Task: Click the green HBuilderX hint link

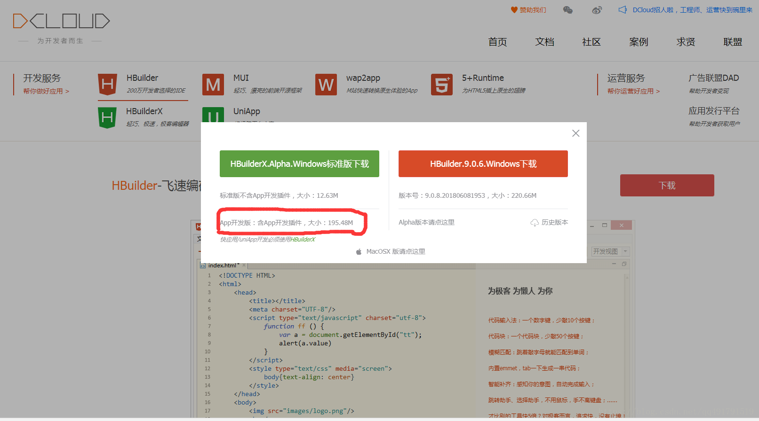Action: 303,239
